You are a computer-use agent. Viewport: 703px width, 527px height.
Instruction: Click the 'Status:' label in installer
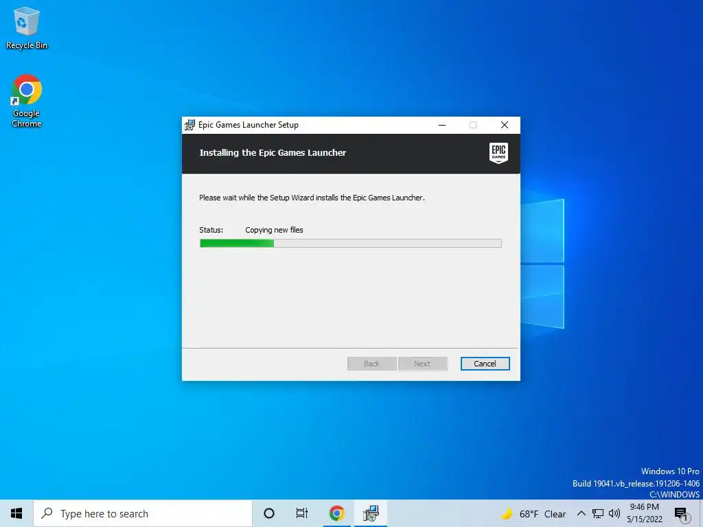[x=211, y=230]
